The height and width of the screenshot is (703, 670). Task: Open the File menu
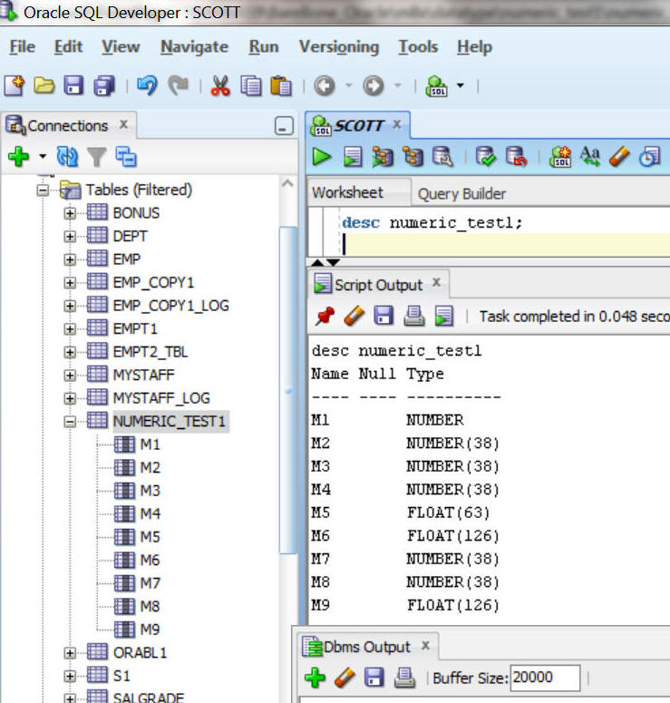(22, 46)
